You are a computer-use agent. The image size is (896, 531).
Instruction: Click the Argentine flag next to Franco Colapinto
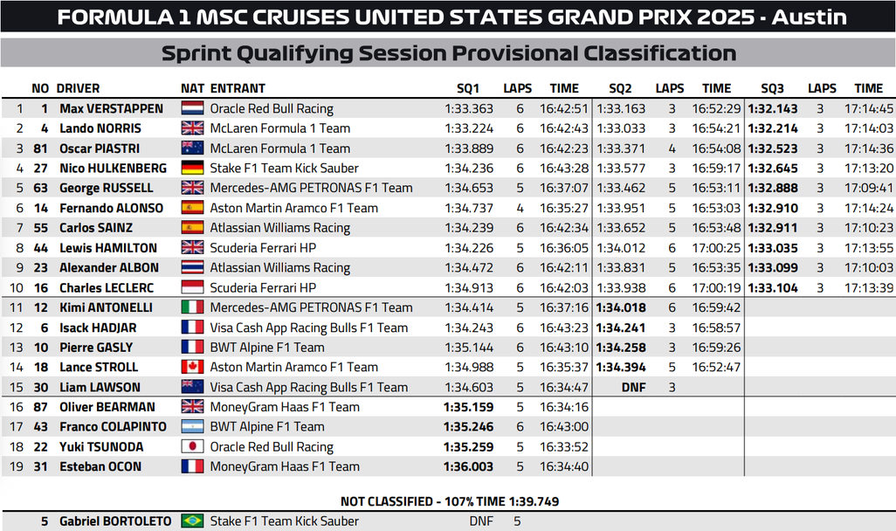point(192,427)
